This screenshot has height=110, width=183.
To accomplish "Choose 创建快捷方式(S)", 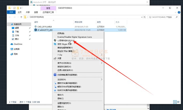I will click(78, 103).
